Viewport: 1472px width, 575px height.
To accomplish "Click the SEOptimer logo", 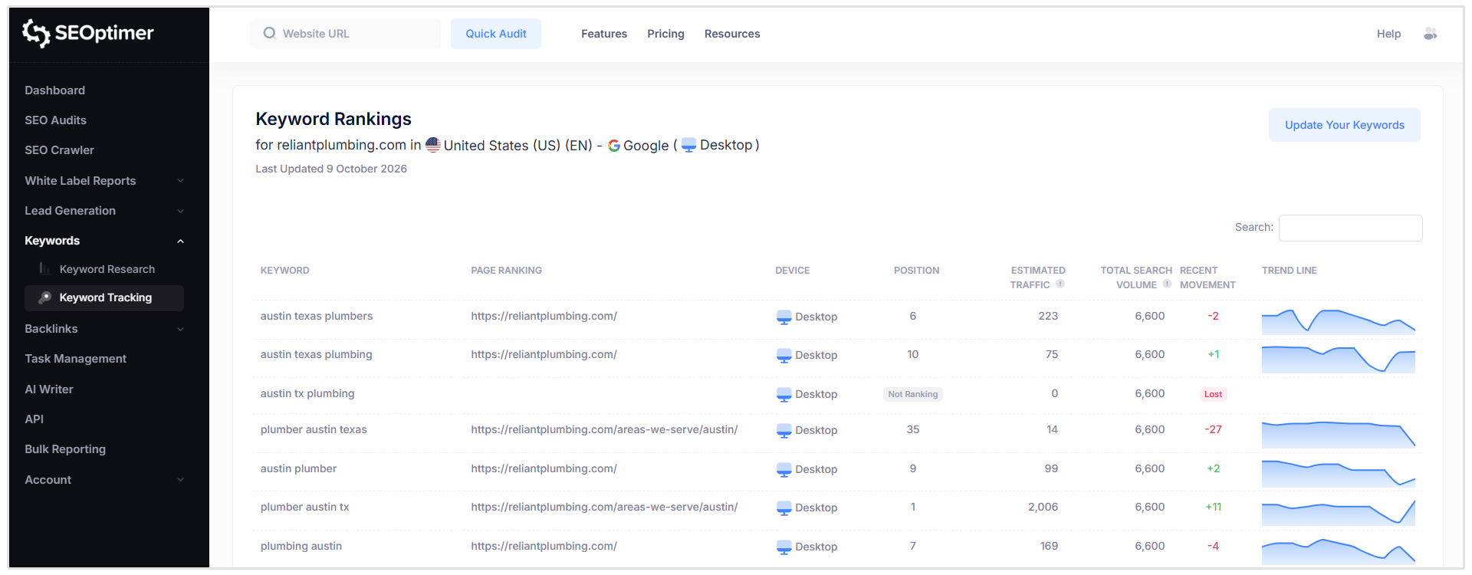I will pos(88,33).
